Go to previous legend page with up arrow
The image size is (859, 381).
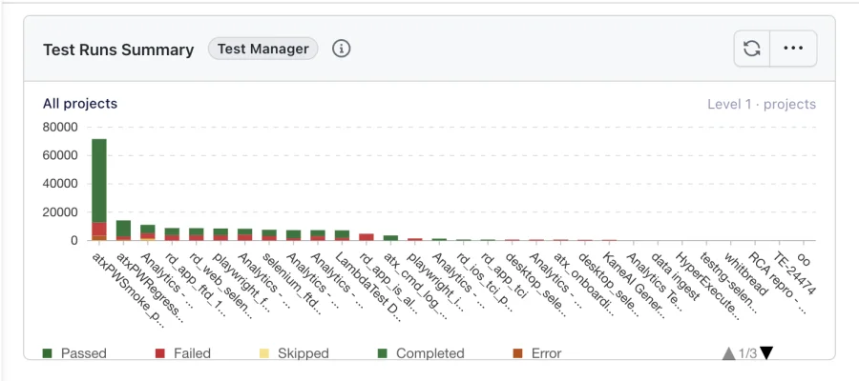tap(728, 353)
